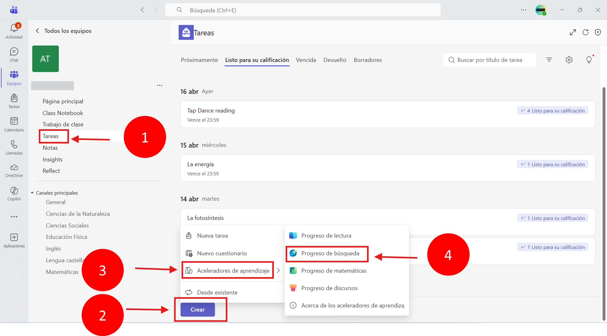Open the Matemáticas channel
This screenshot has height=336, width=607.
click(62, 272)
